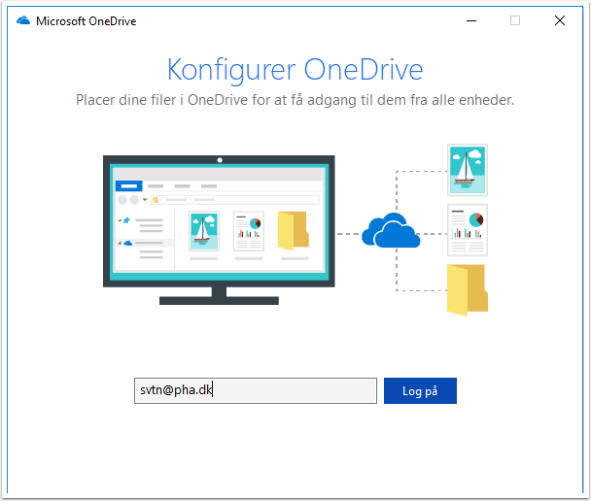The image size is (591, 501).
Task: Click the disabled maximize button
Action: click(515, 20)
